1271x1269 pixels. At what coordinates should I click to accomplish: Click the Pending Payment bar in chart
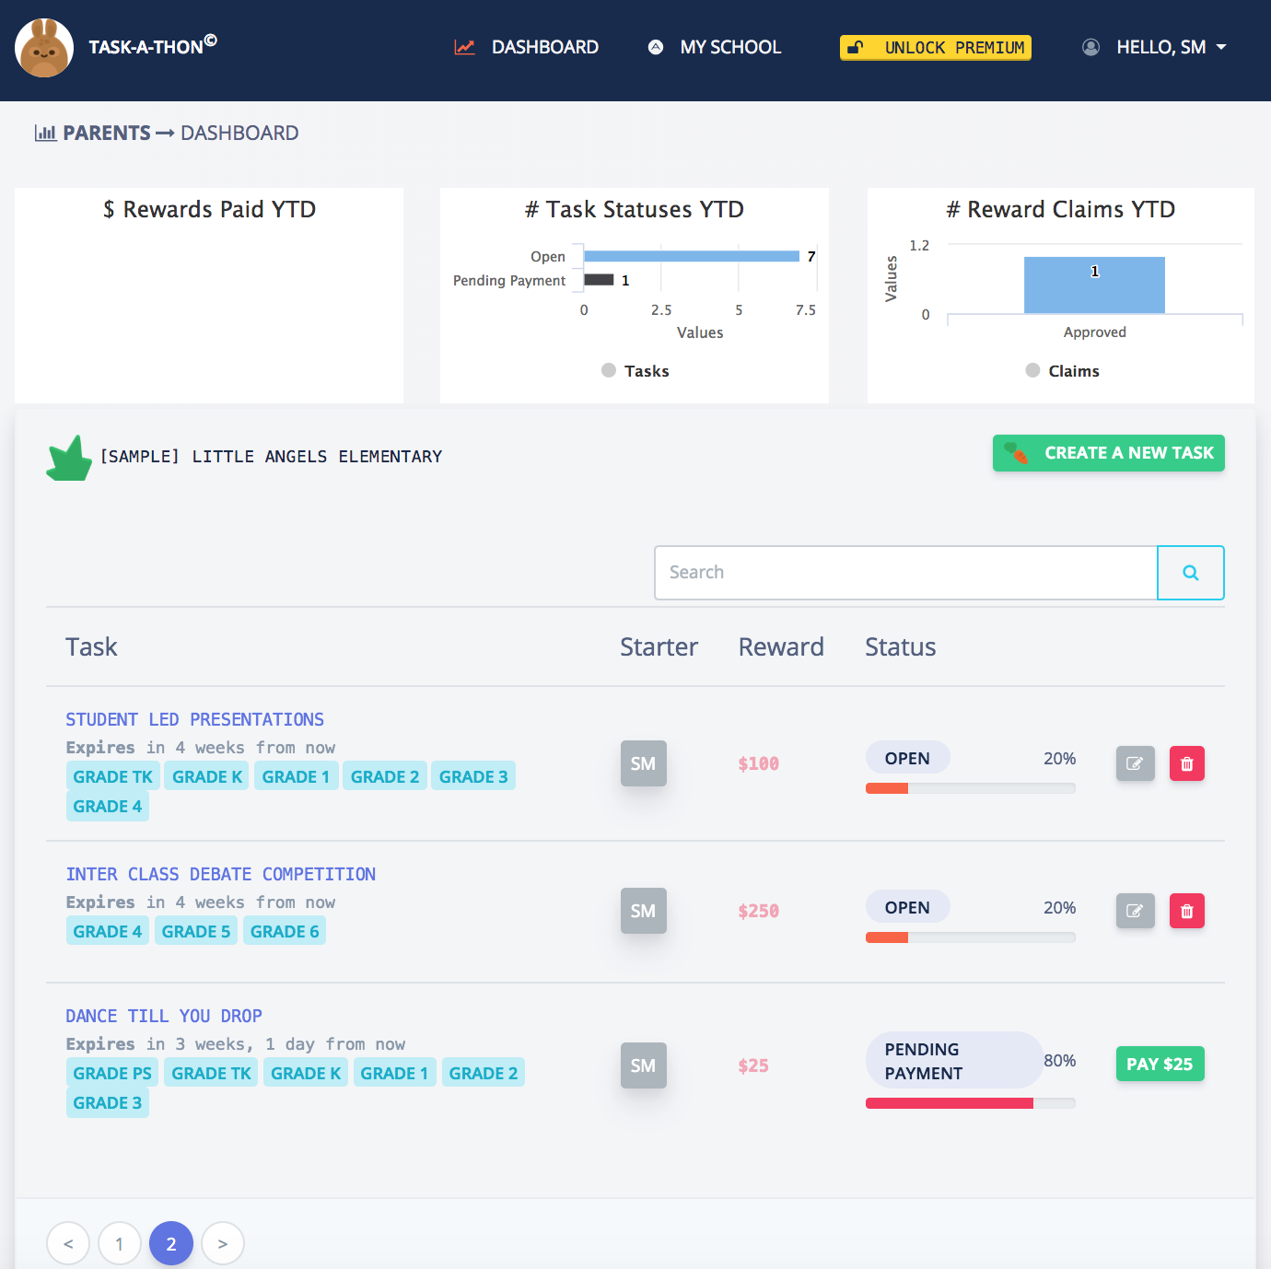599,280
